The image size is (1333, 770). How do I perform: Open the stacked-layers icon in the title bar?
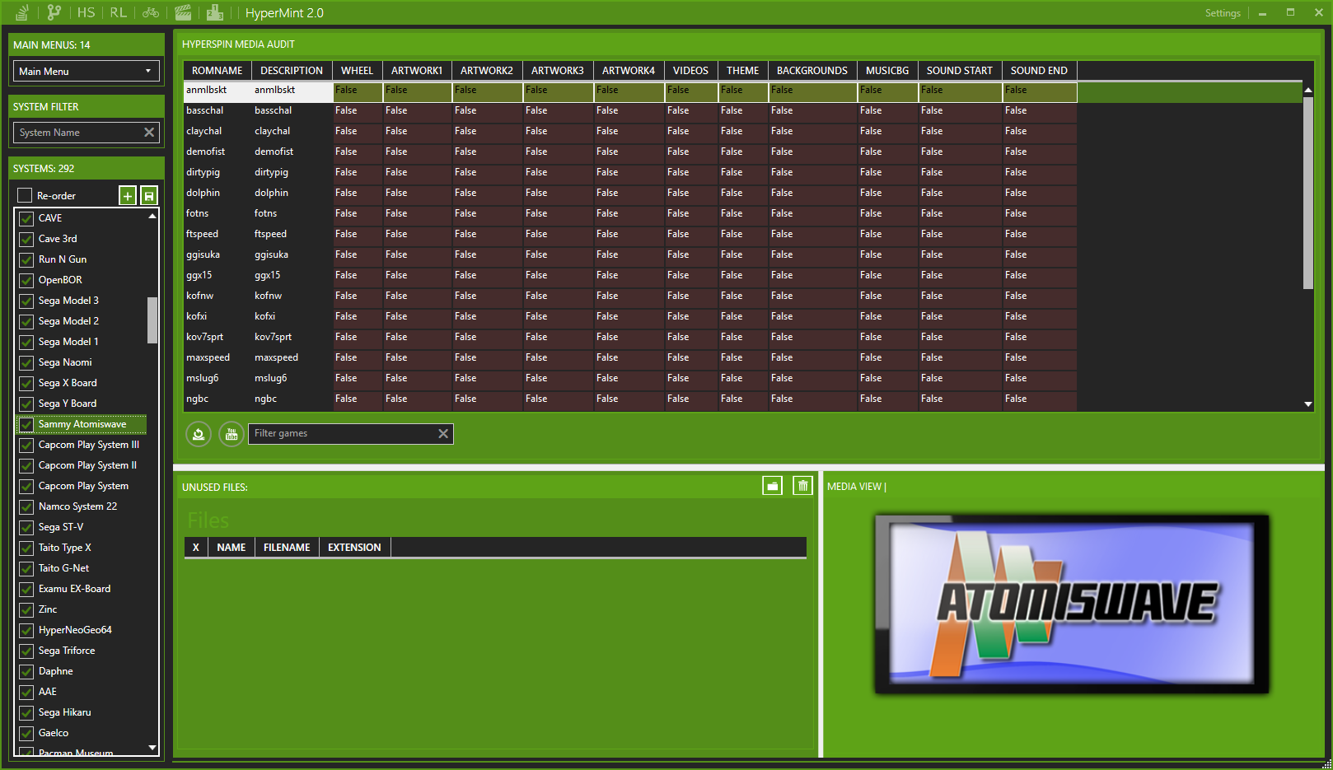pos(22,12)
